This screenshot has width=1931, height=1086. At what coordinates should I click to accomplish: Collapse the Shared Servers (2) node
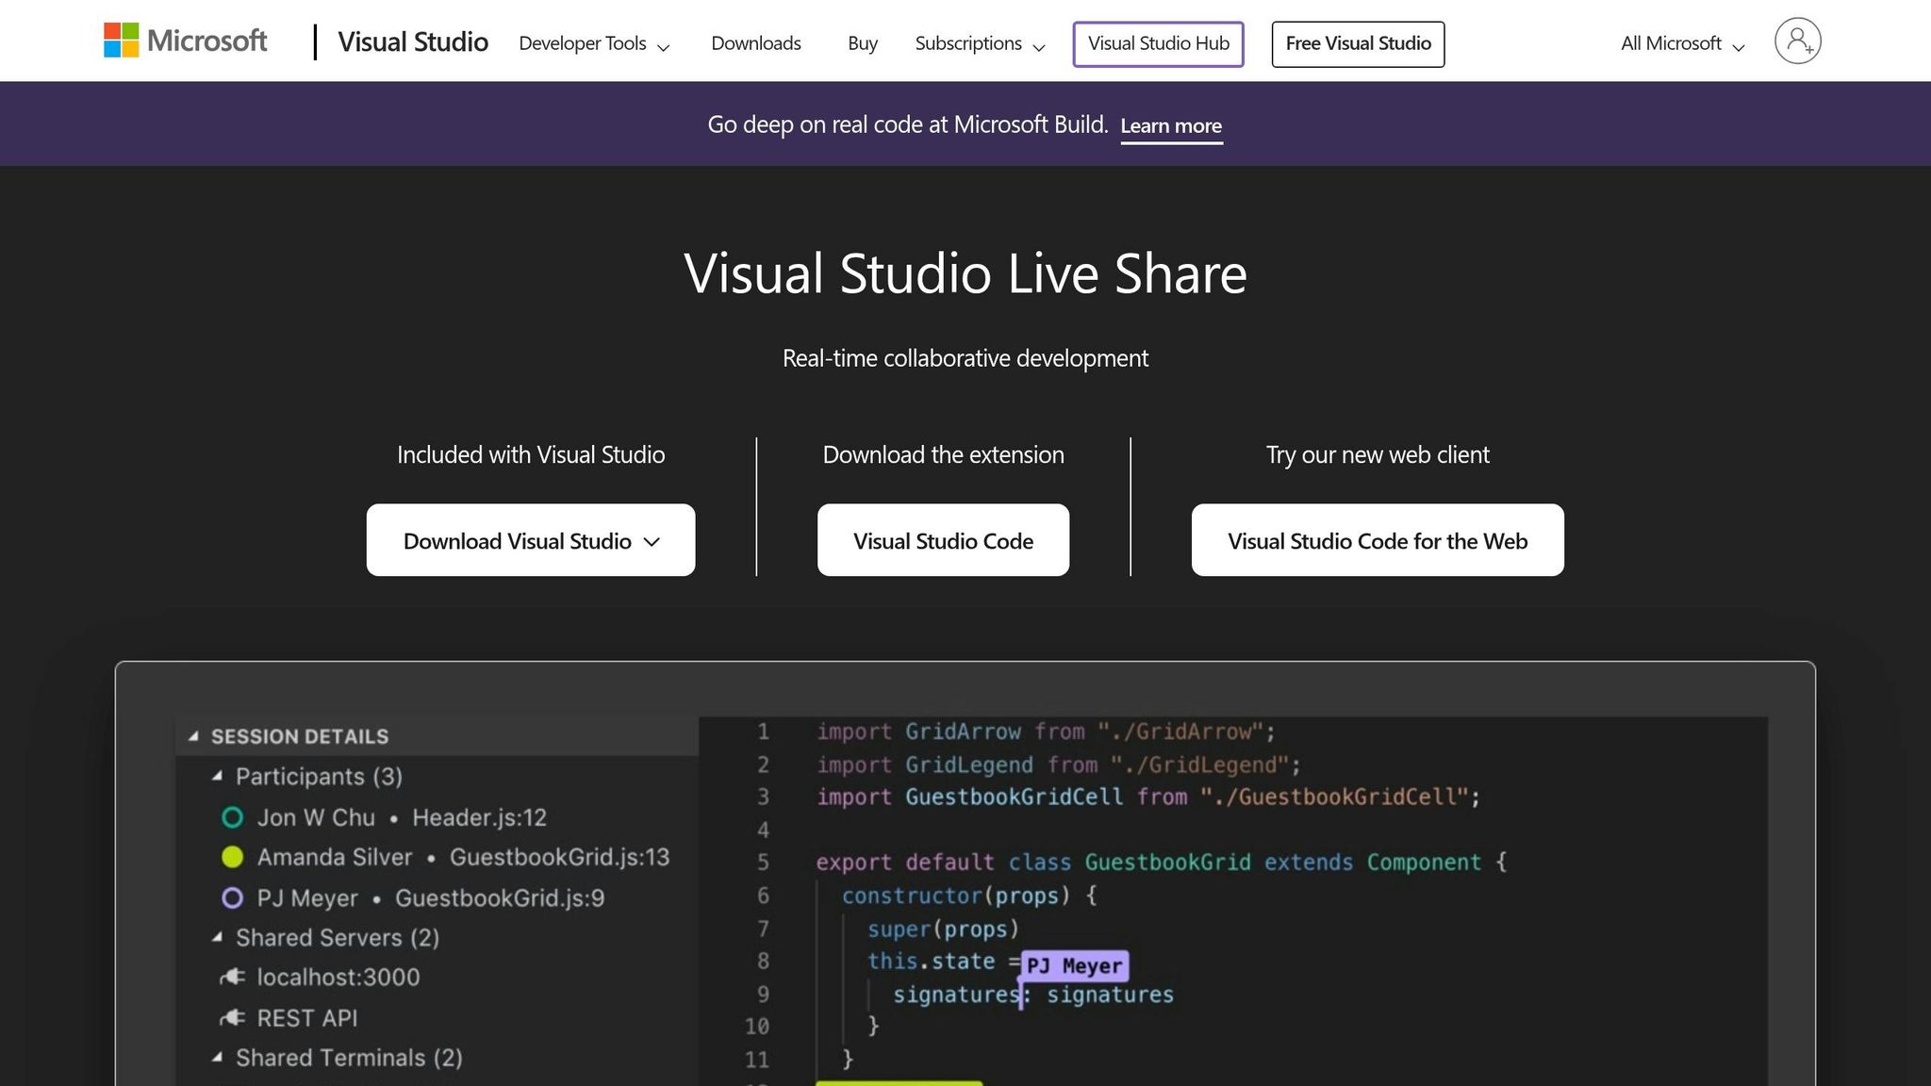(x=218, y=937)
